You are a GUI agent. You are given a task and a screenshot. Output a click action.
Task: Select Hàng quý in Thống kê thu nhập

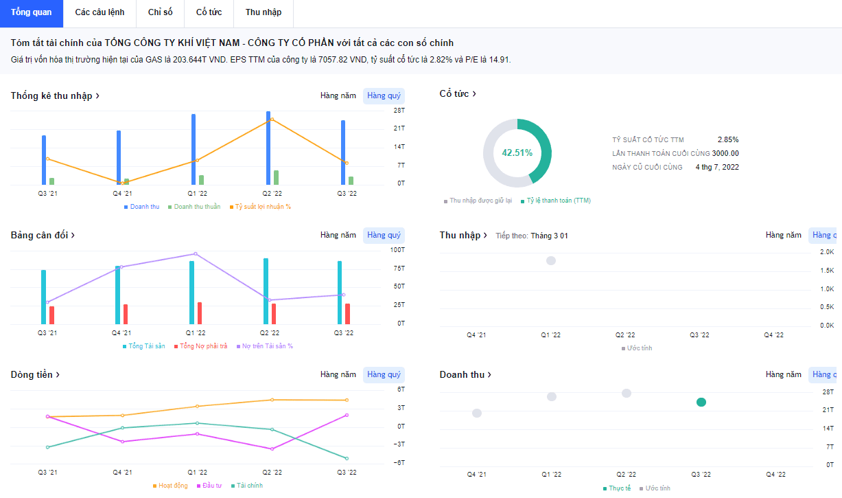(384, 95)
